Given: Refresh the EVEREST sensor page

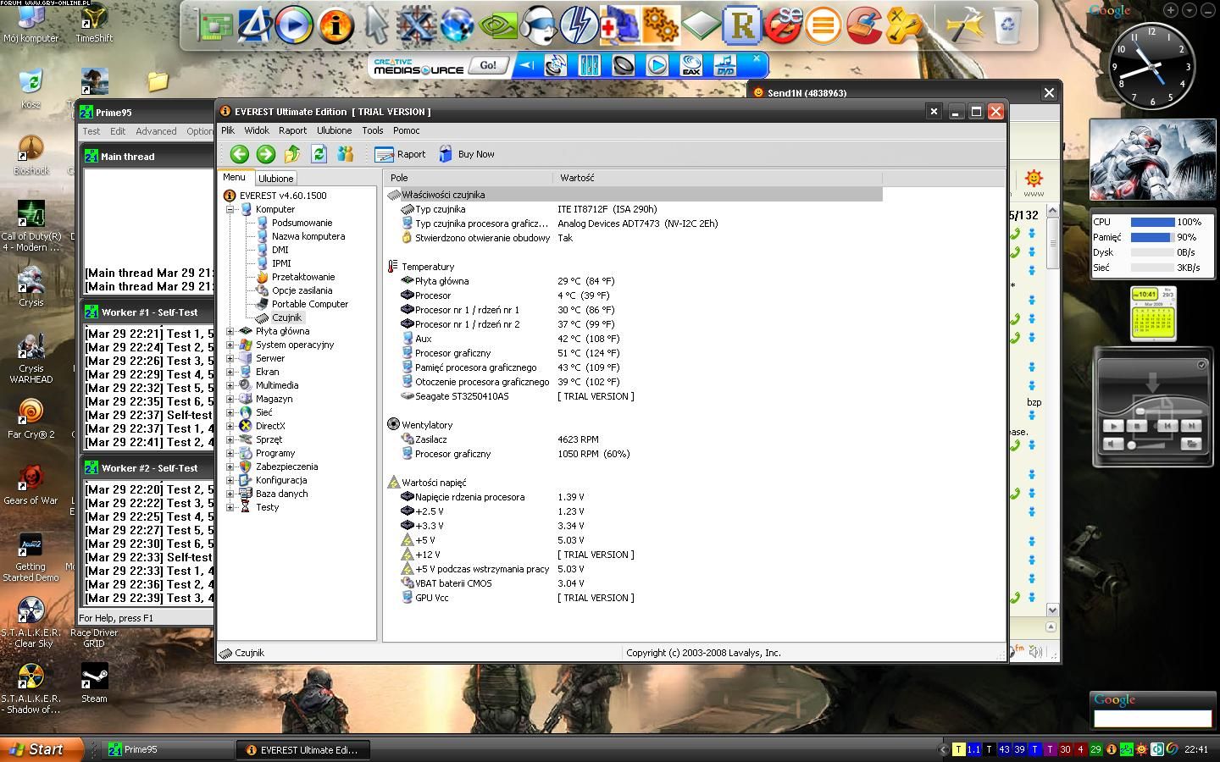Looking at the screenshot, I should [319, 153].
